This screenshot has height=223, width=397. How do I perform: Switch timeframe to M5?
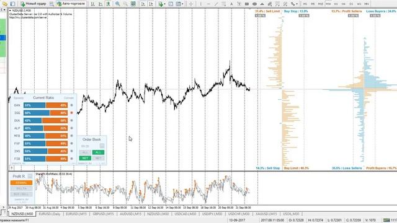click(313, 4)
